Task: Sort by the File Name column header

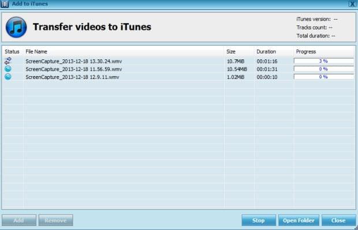Action: 36,52
